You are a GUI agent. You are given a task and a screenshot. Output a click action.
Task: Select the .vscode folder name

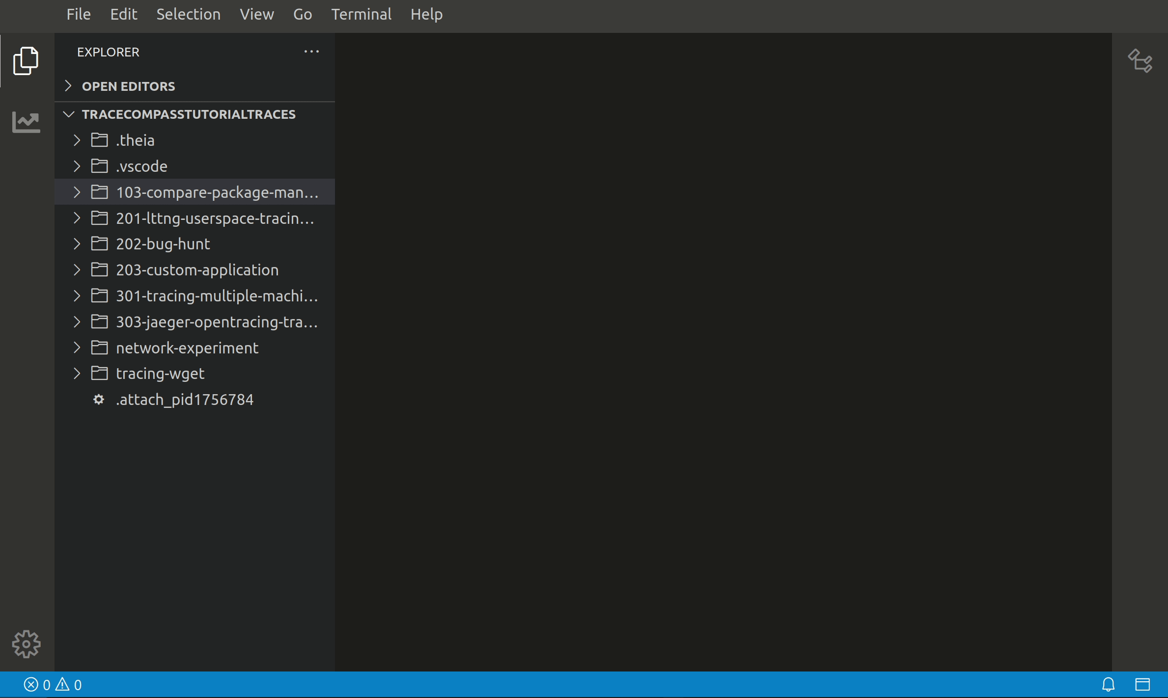[x=141, y=166]
